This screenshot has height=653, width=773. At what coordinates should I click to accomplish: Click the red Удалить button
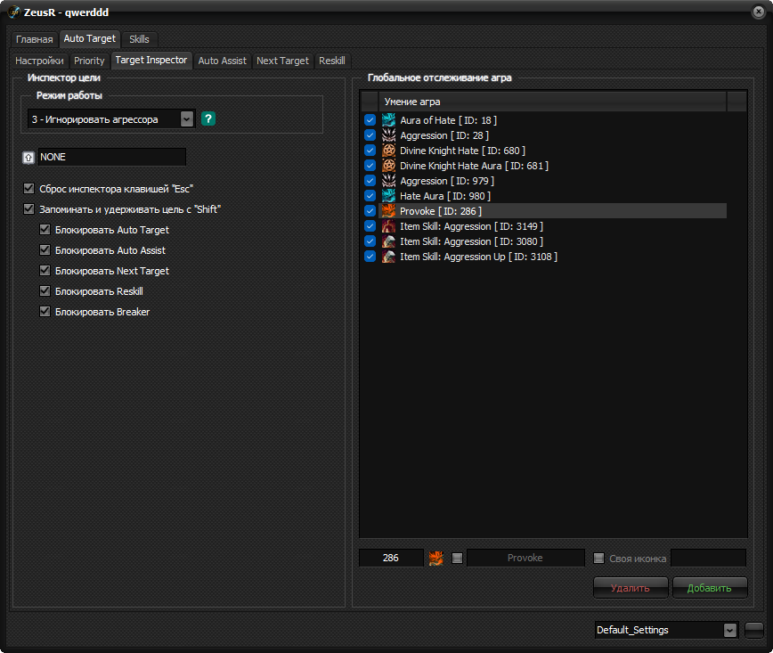(631, 588)
